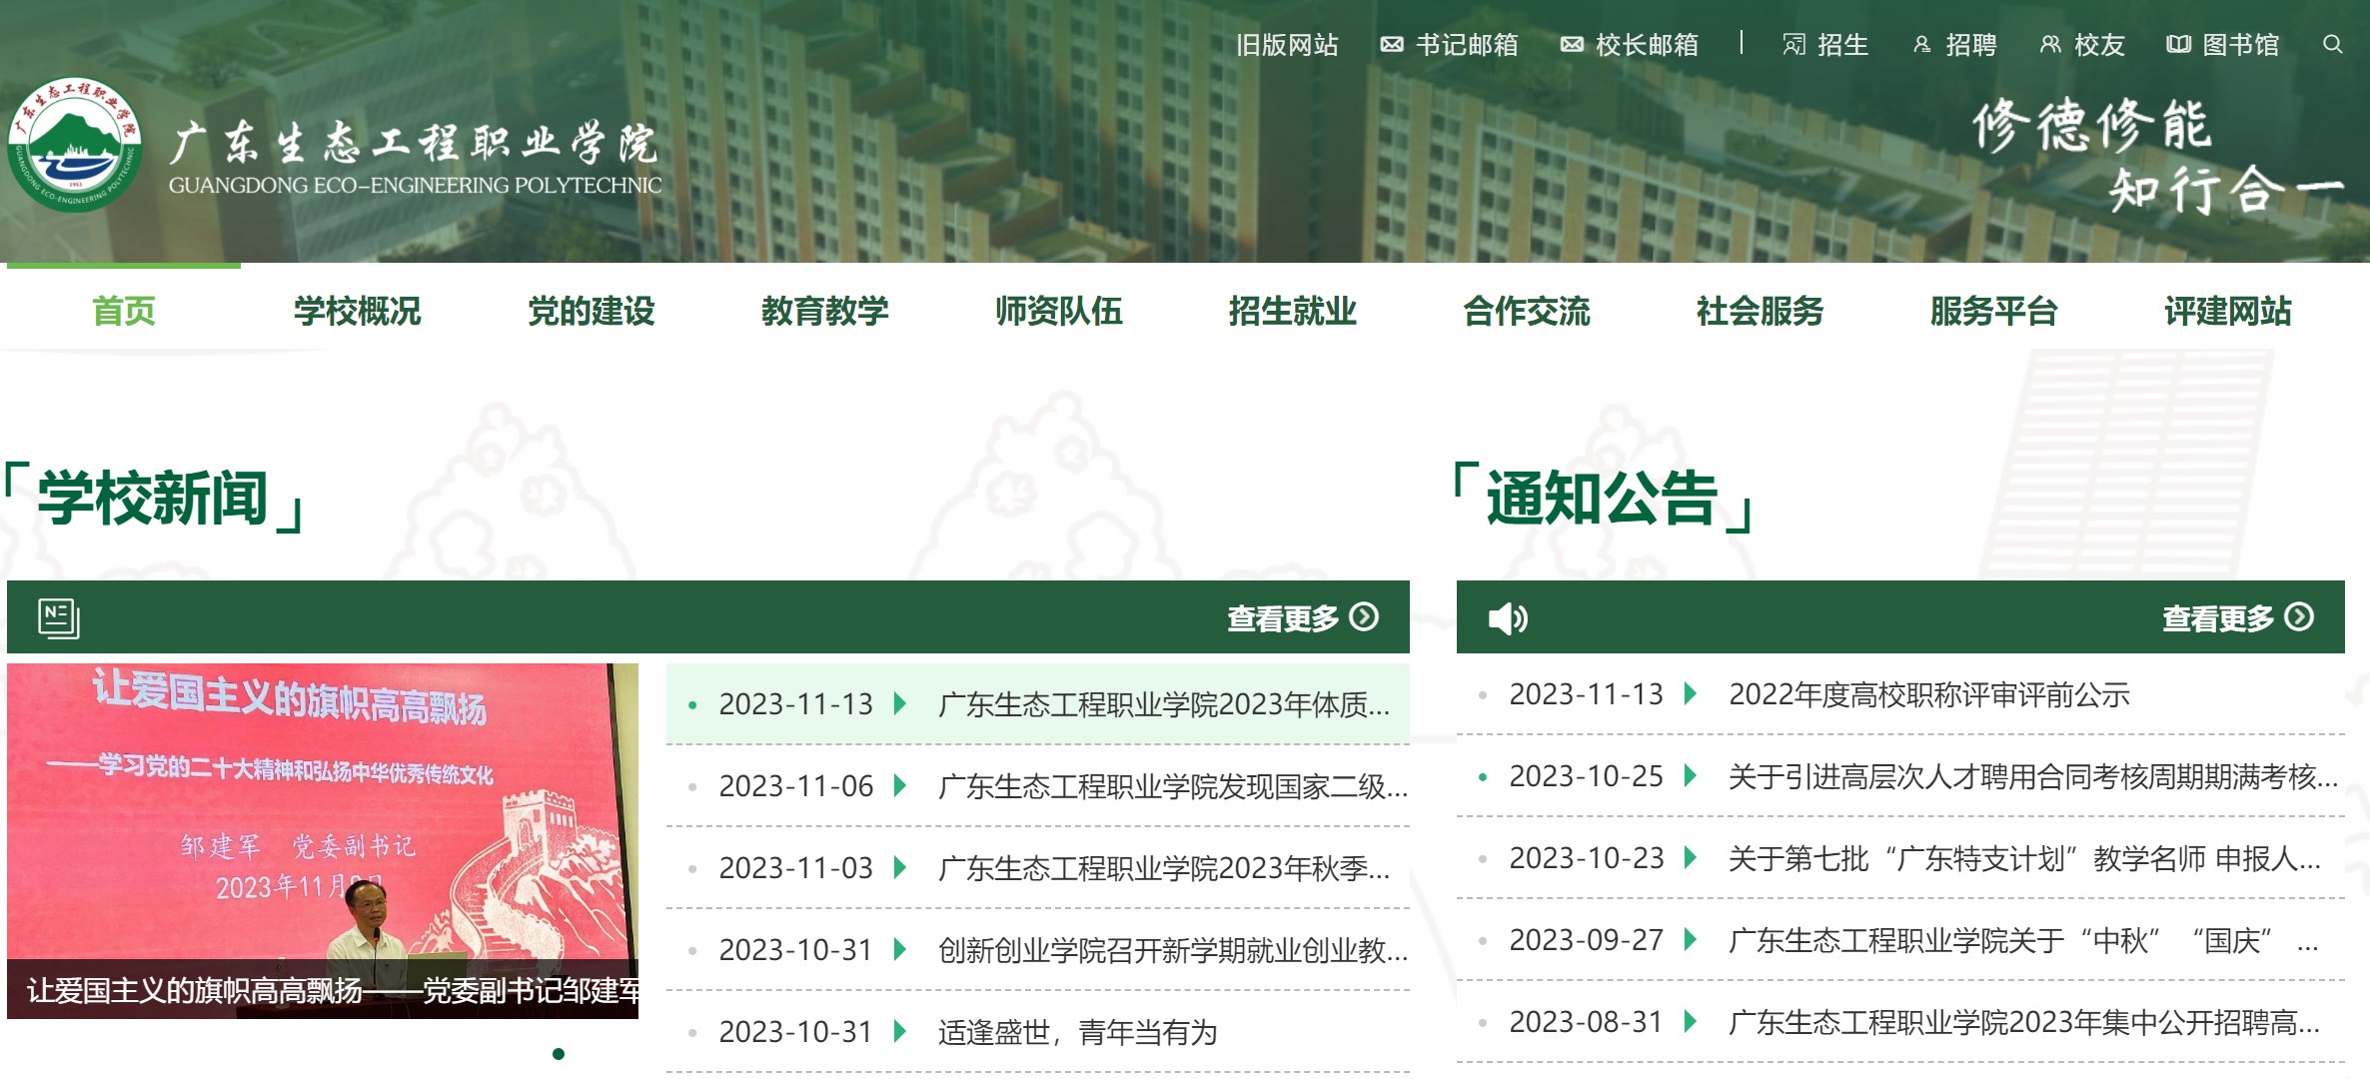The width and height of the screenshot is (2370, 1079).
Task: Click the green triangle on the 2023-11-06 news row
Action: pyautogui.click(x=899, y=785)
